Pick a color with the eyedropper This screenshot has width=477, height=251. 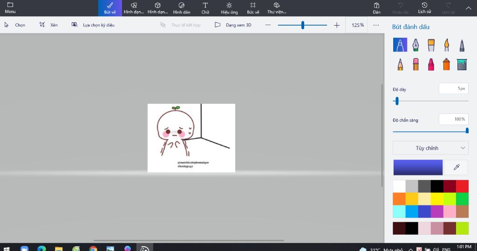coord(456,167)
